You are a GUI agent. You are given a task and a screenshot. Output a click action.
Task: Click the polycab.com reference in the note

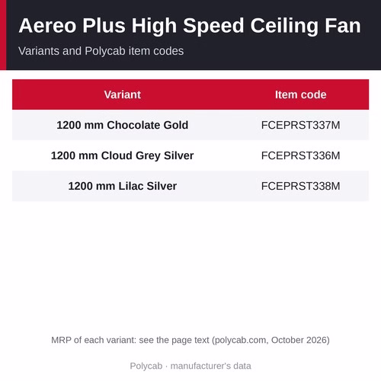pos(242,340)
